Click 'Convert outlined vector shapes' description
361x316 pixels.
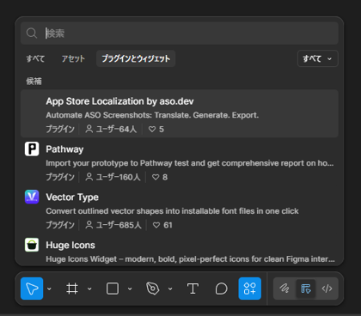(172, 211)
